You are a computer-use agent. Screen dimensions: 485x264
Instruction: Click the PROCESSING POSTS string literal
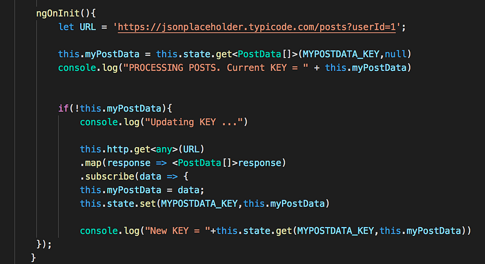click(216, 68)
